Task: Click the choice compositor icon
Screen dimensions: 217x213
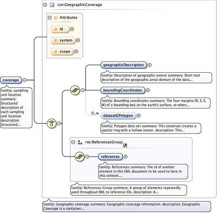Action: tap(52, 123)
